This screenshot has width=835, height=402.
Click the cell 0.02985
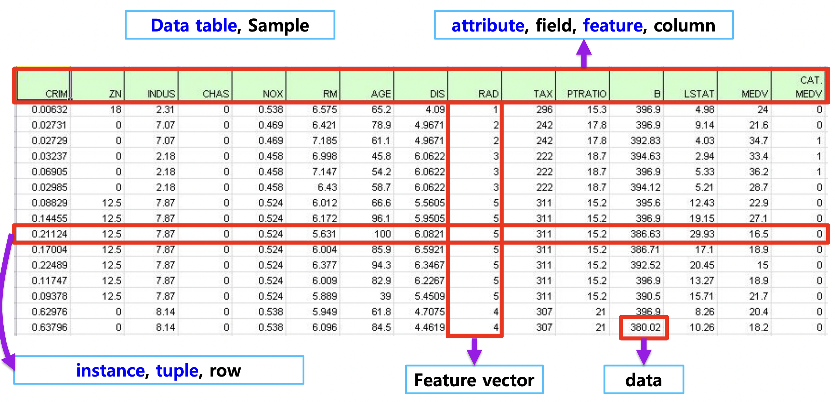coord(44,187)
